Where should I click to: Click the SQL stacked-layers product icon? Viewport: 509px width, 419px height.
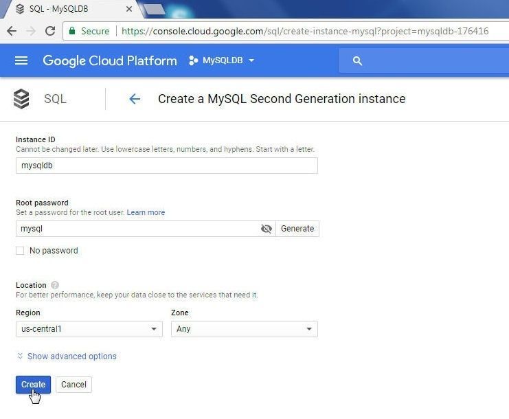click(21, 99)
